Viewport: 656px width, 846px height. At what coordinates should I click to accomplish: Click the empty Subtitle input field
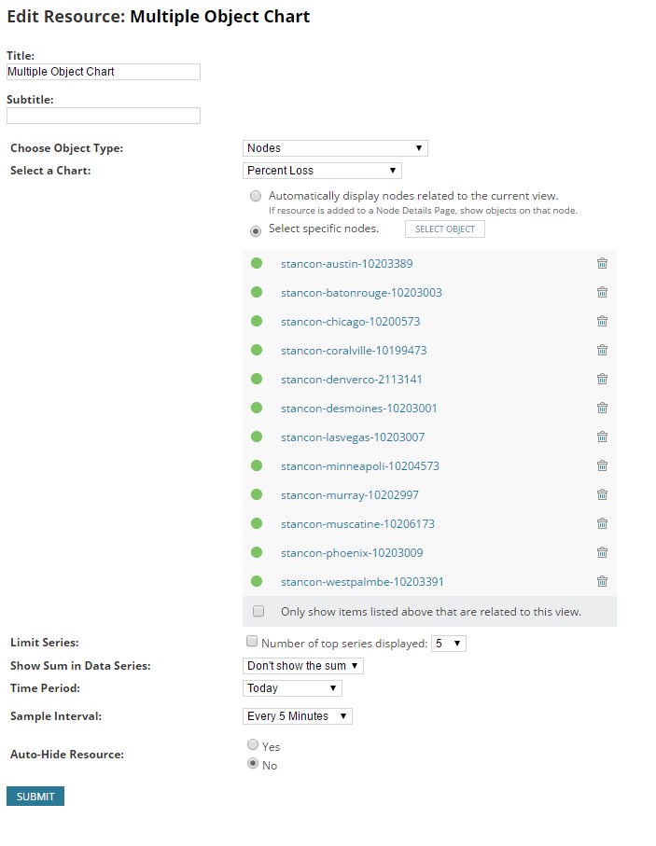[104, 116]
